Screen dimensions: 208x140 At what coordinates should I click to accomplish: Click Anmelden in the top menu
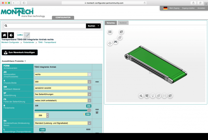pyautogui.click(x=201, y=8)
